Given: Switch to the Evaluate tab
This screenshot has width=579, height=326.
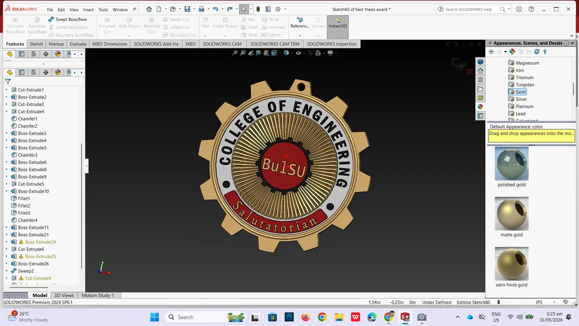Looking at the screenshot, I should [78, 44].
